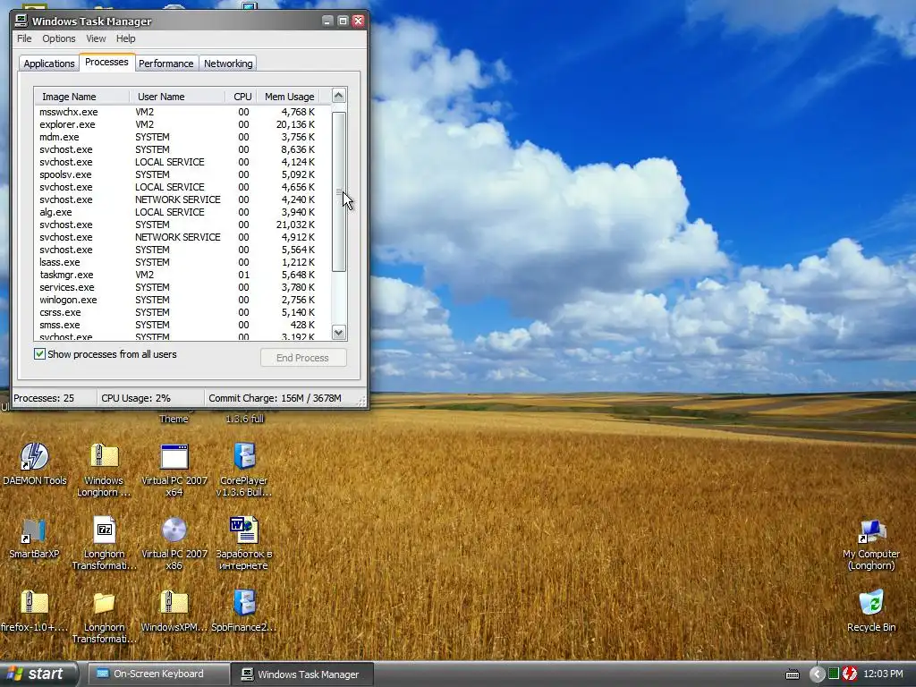The height and width of the screenshot is (687, 916).
Task: Click the CPU Usage: 2% status entry
Action: tap(150, 398)
